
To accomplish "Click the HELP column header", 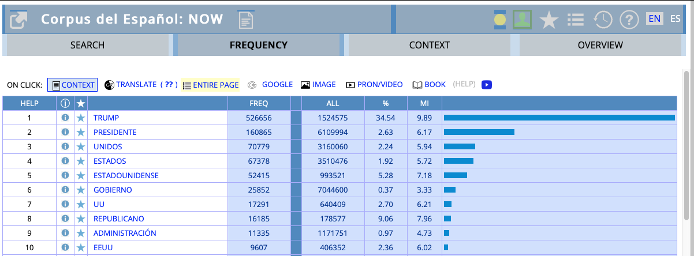I will 29,103.
